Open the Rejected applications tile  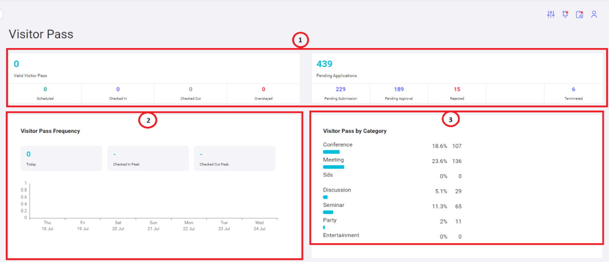(x=457, y=93)
